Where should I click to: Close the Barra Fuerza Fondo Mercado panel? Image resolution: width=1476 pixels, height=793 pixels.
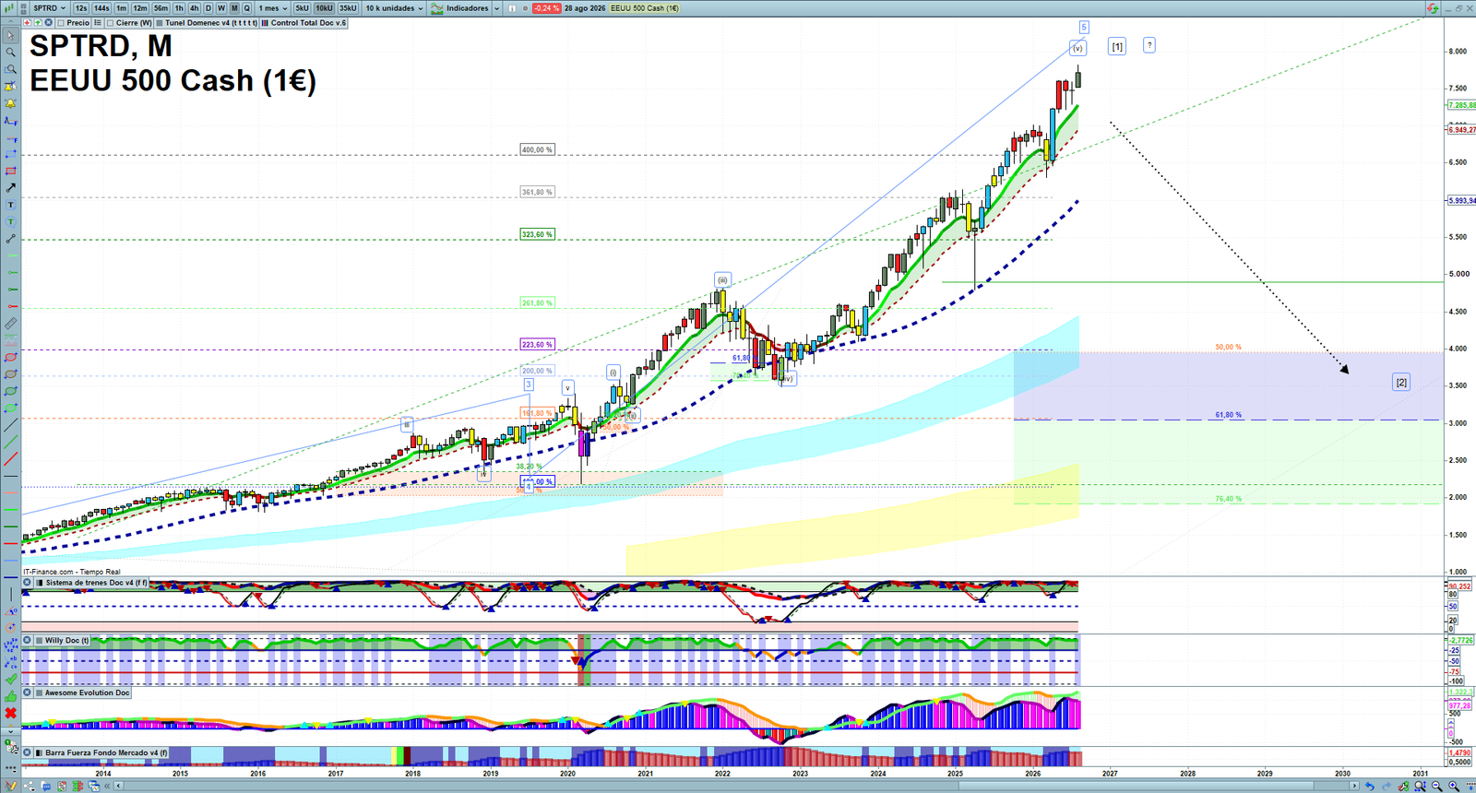pos(27,752)
